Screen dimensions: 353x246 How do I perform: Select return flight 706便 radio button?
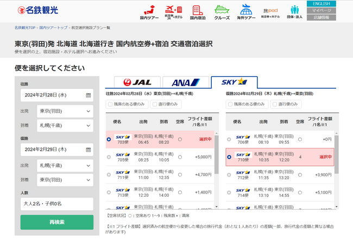coord(229,139)
